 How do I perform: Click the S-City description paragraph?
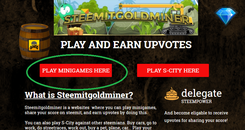[90, 125]
